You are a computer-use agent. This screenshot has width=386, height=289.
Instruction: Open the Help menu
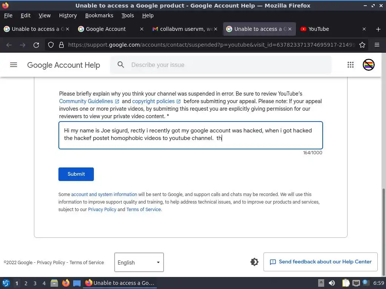tap(148, 15)
